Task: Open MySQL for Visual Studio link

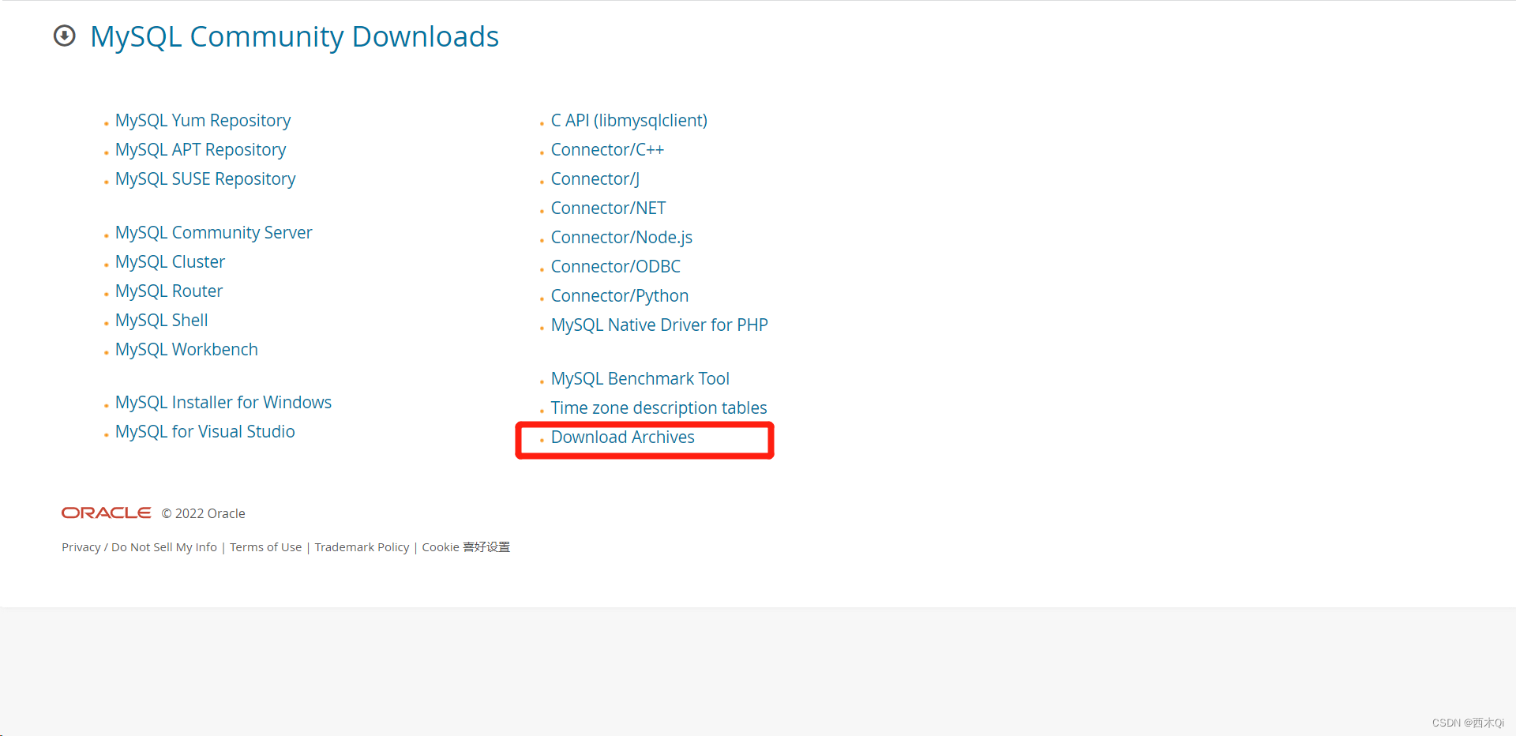Action: coord(205,432)
